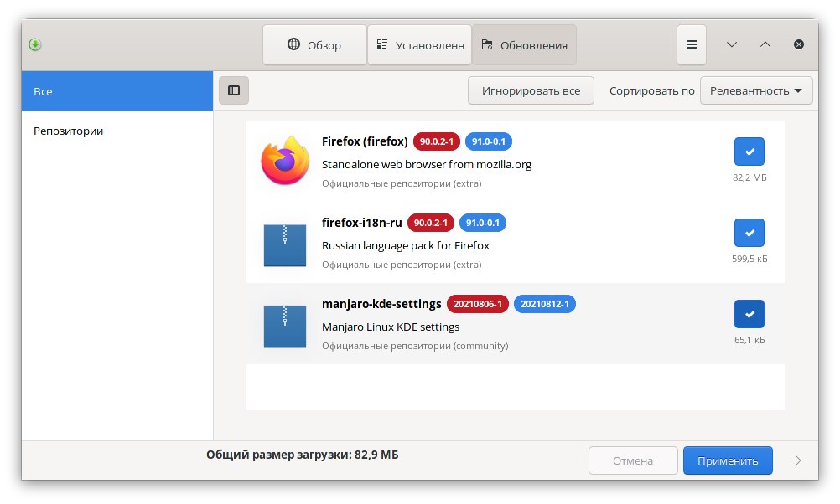The image size is (840, 504).
Task: Click the firefox-i18n-ru package name
Action: pos(361,223)
